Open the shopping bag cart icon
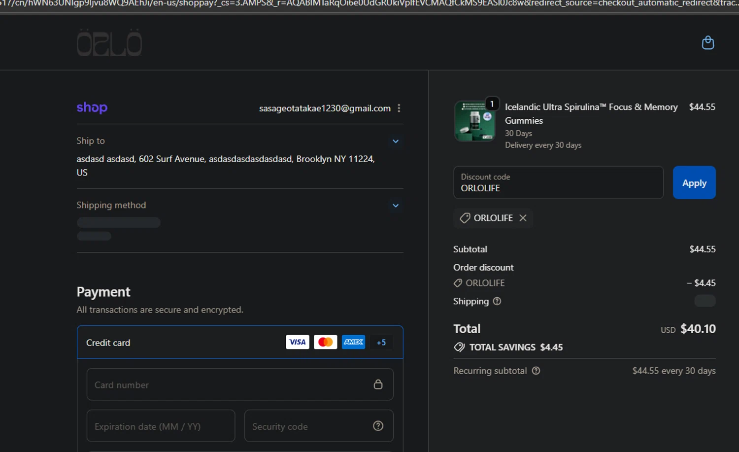This screenshot has width=739, height=452. pyautogui.click(x=708, y=43)
